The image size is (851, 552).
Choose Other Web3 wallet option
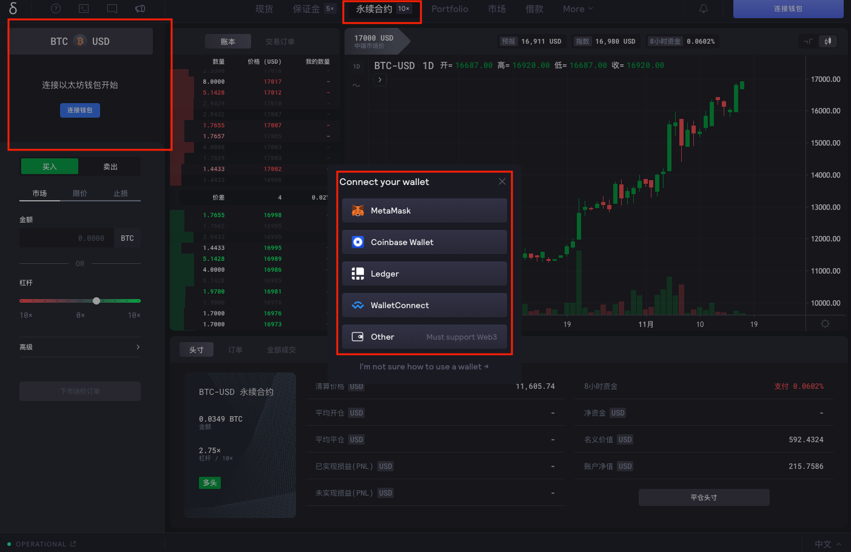click(425, 337)
